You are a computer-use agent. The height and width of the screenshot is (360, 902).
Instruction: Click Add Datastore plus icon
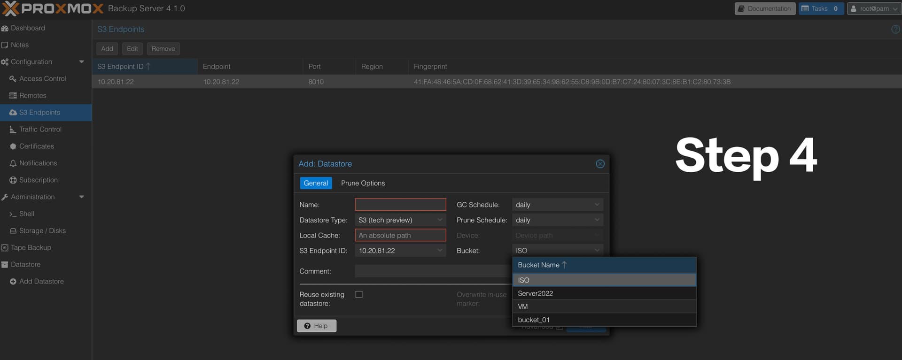pyautogui.click(x=13, y=282)
